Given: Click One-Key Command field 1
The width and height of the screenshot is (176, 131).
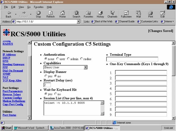Looking at the screenshot, I should coord(141,72).
